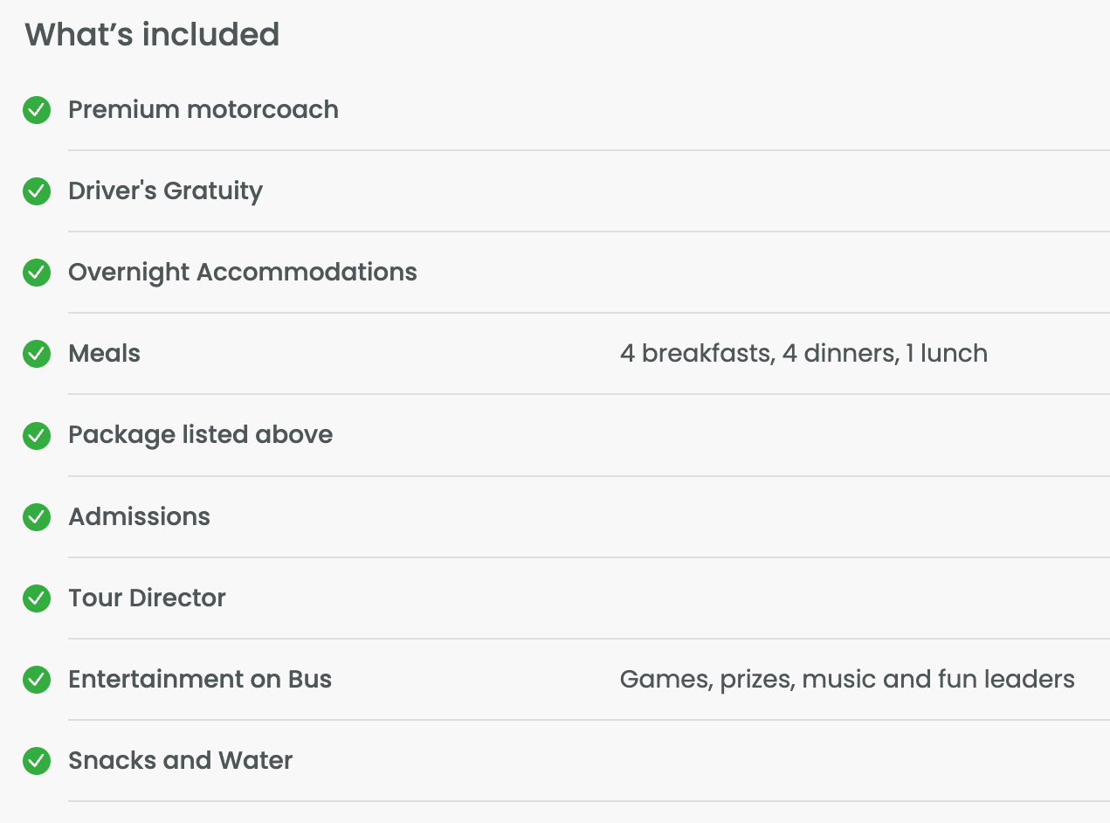Click the green check beside Package listed above
The image size is (1110, 823).
click(x=37, y=435)
